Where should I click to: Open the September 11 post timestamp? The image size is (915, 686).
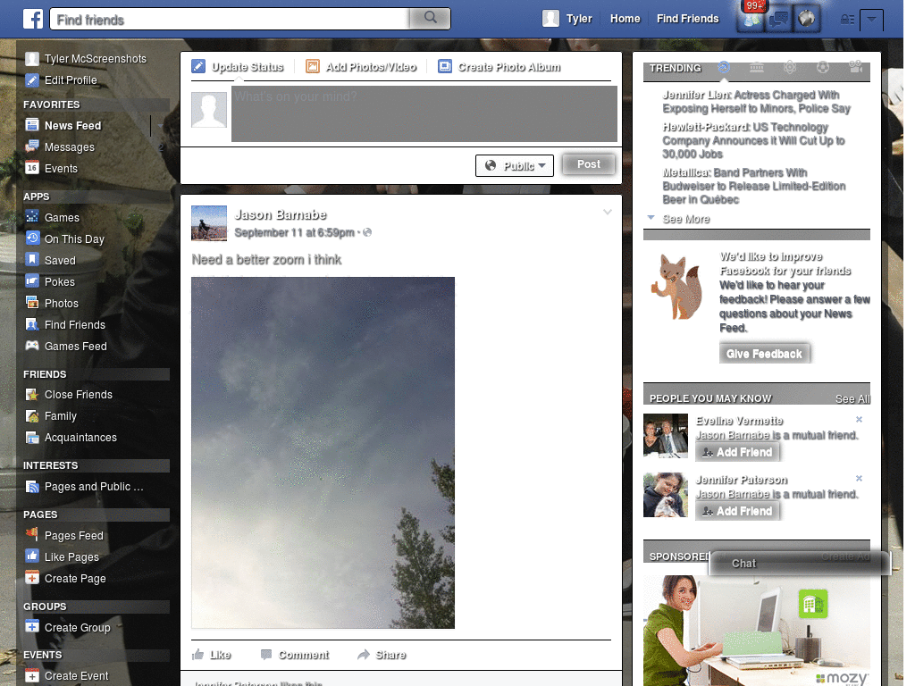pos(294,233)
